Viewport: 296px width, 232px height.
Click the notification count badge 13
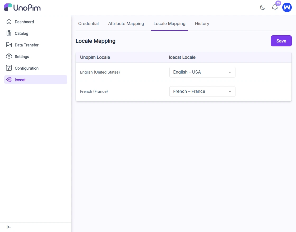[x=278, y=3]
